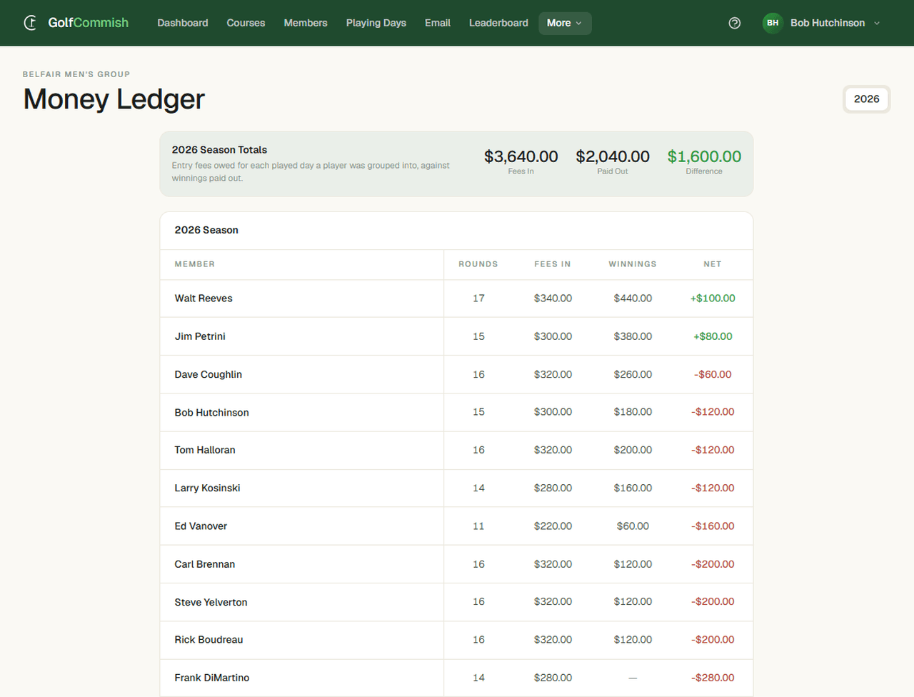Click the Belfair Men's Group label
Image resolution: width=914 pixels, height=697 pixels.
pyautogui.click(x=76, y=74)
